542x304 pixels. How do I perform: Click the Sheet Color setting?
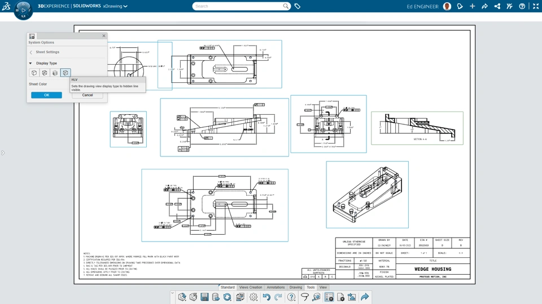click(38, 84)
